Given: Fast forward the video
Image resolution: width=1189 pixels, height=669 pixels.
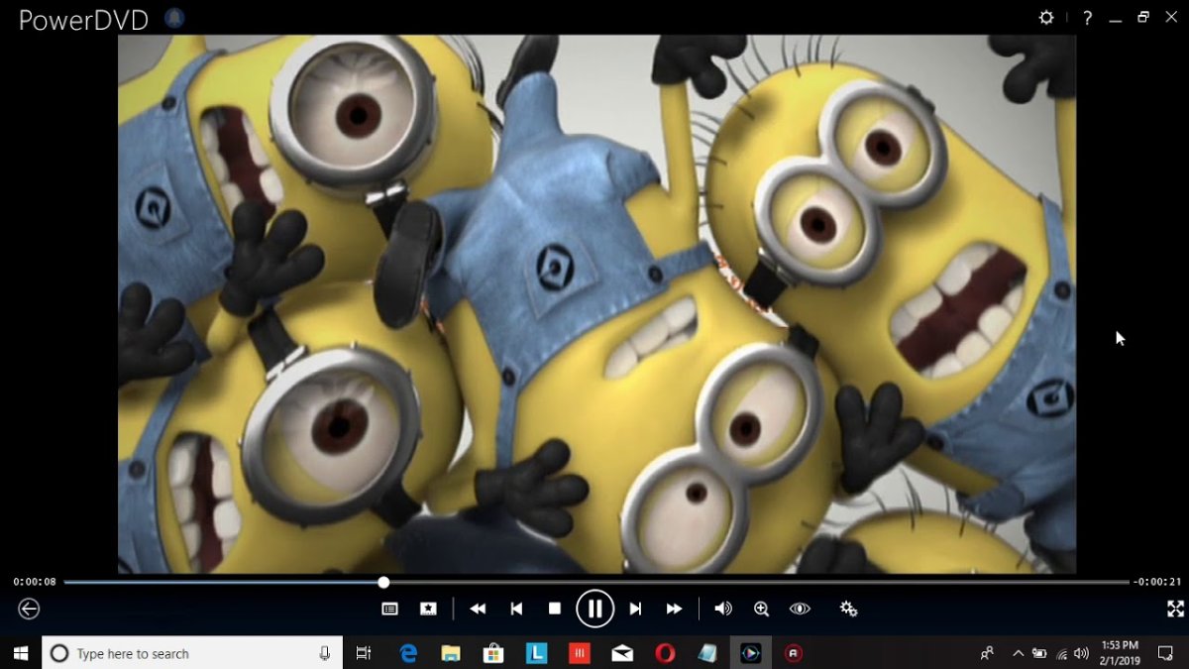Looking at the screenshot, I should 674,609.
